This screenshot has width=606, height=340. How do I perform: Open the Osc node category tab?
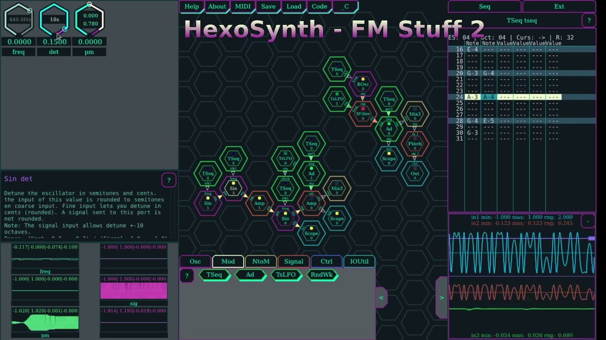(x=195, y=262)
